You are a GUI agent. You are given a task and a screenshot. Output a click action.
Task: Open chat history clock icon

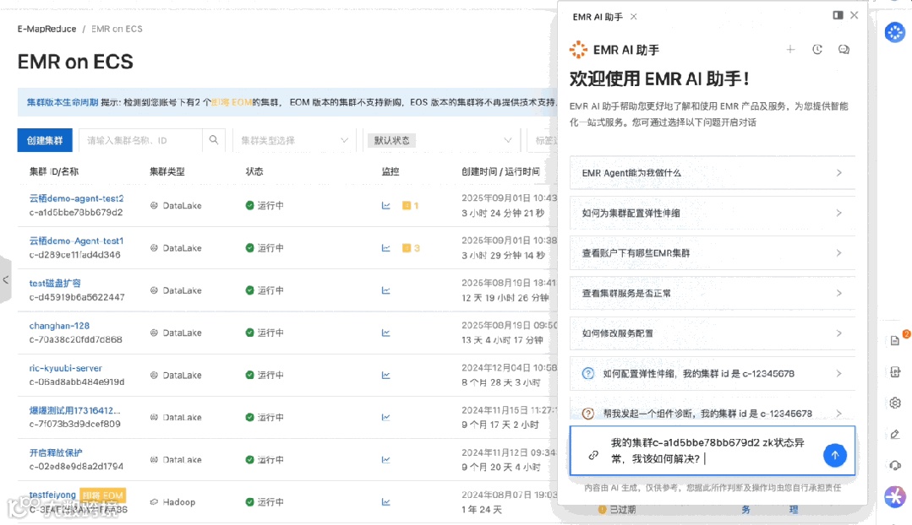point(817,50)
